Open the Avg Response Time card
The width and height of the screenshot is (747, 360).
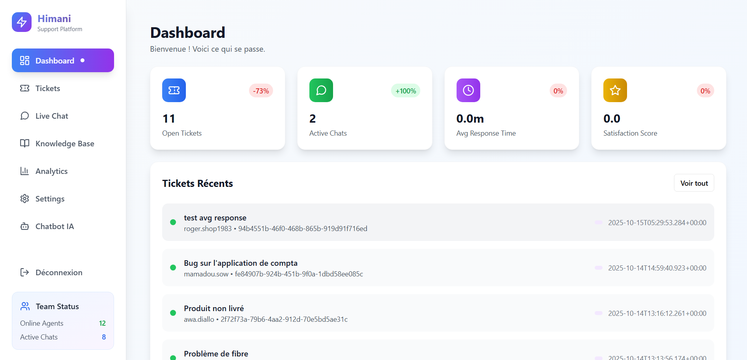tap(512, 108)
